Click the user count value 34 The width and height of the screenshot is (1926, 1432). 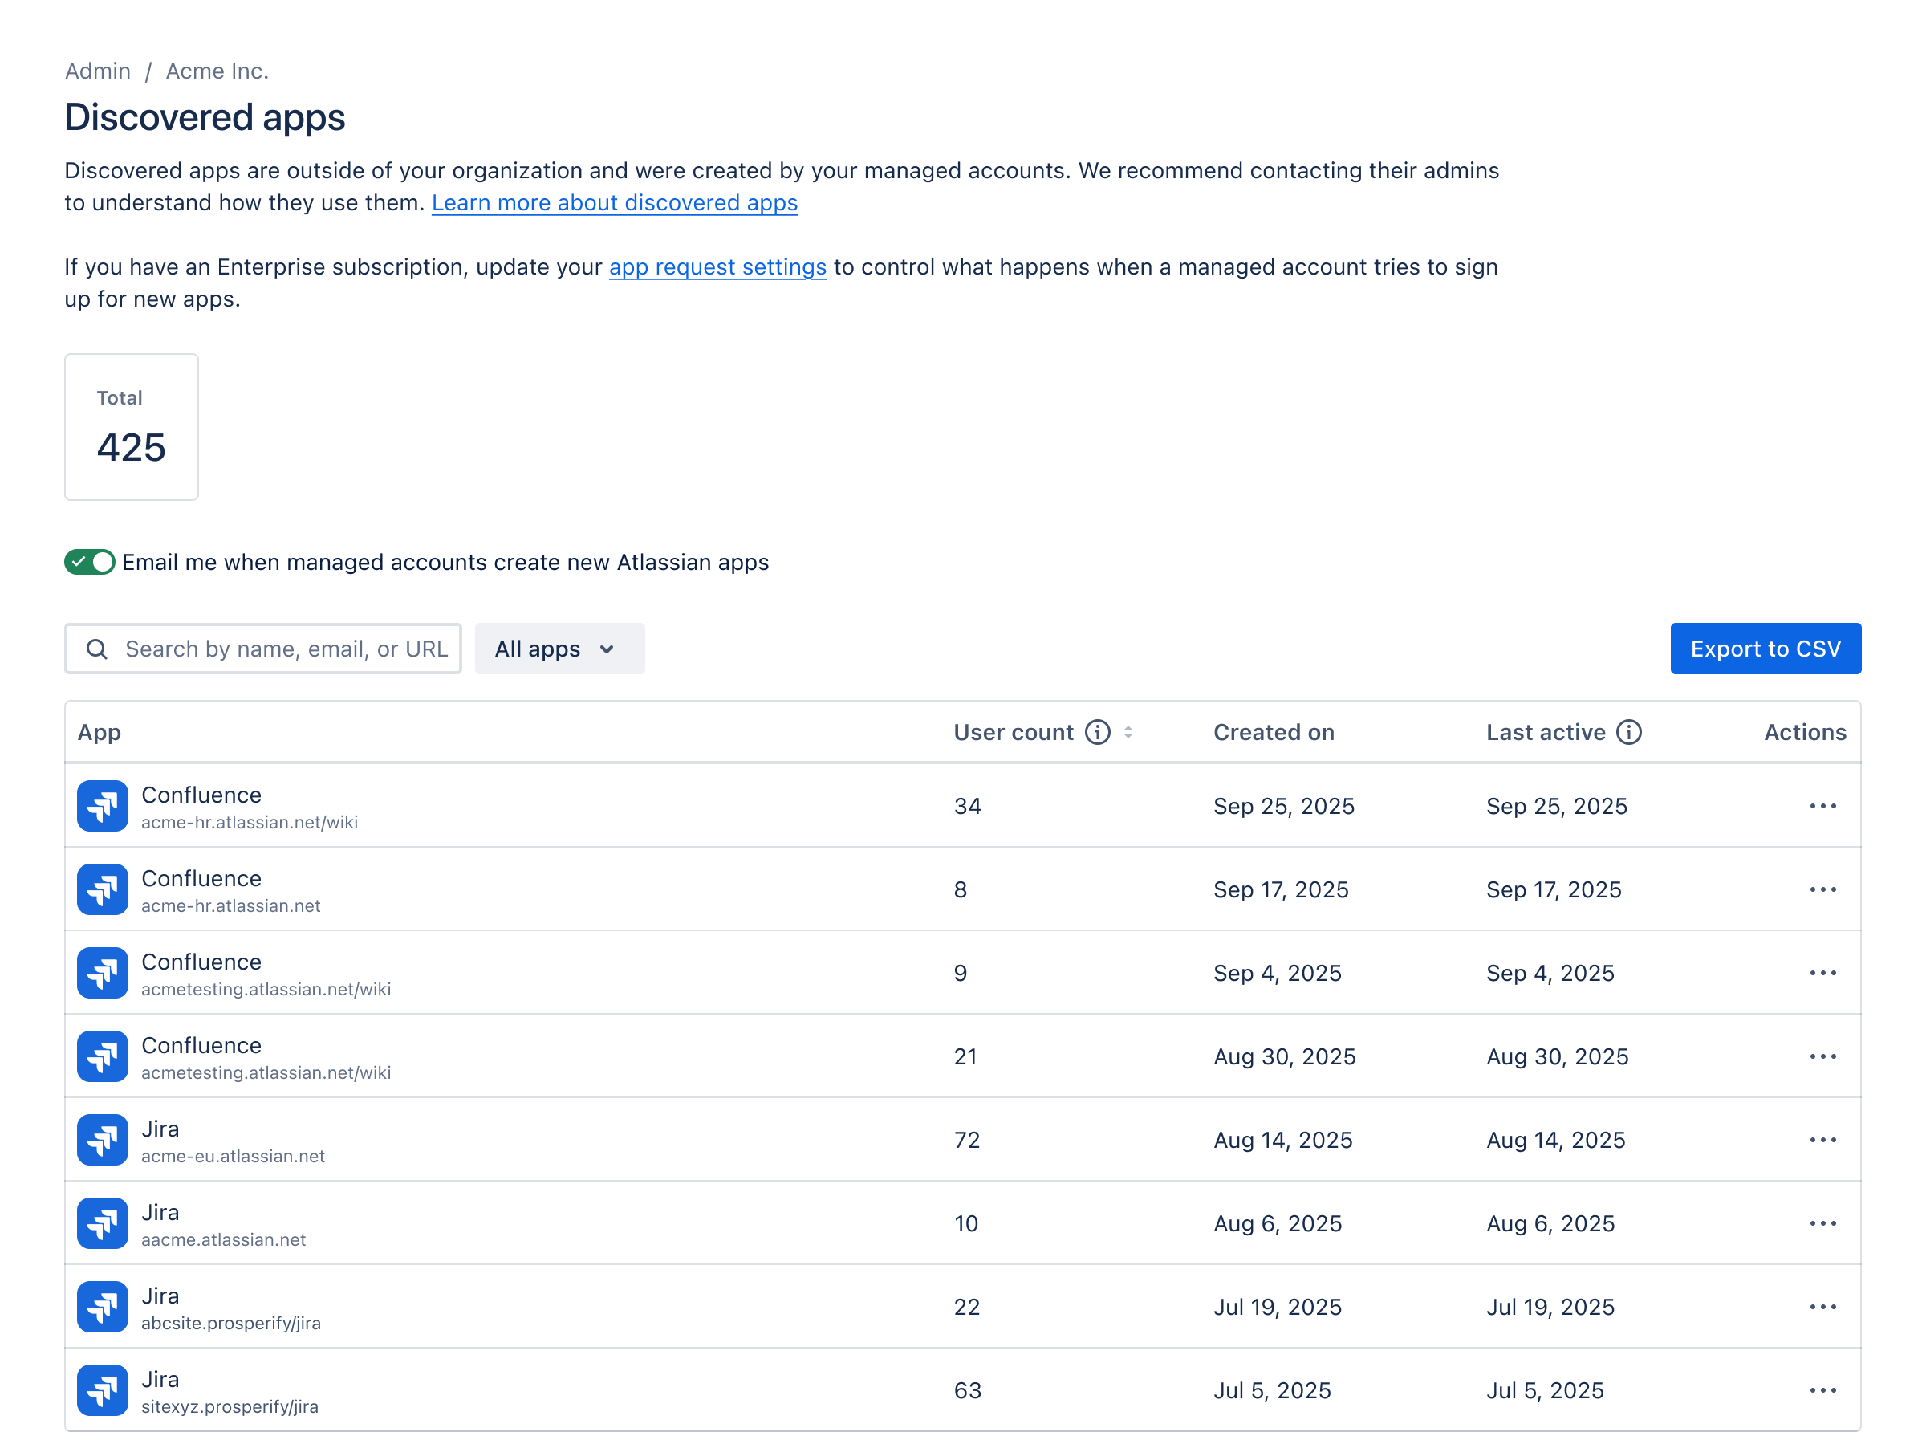click(968, 806)
